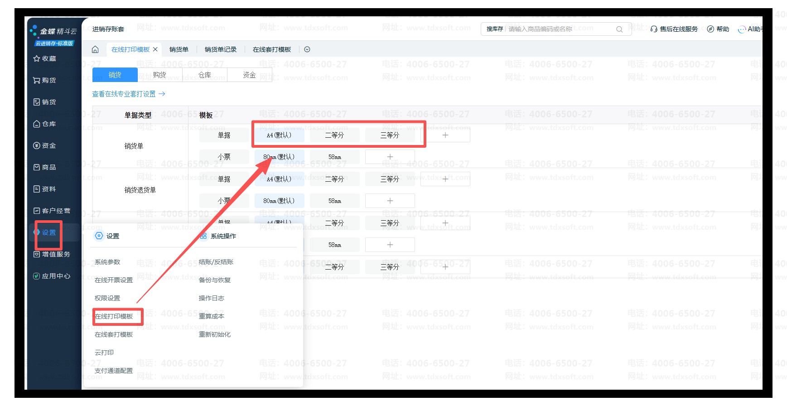Switch to the 购货 template tab
Image resolution: width=787 pixels, height=406 pixels.
coord(159,75)
